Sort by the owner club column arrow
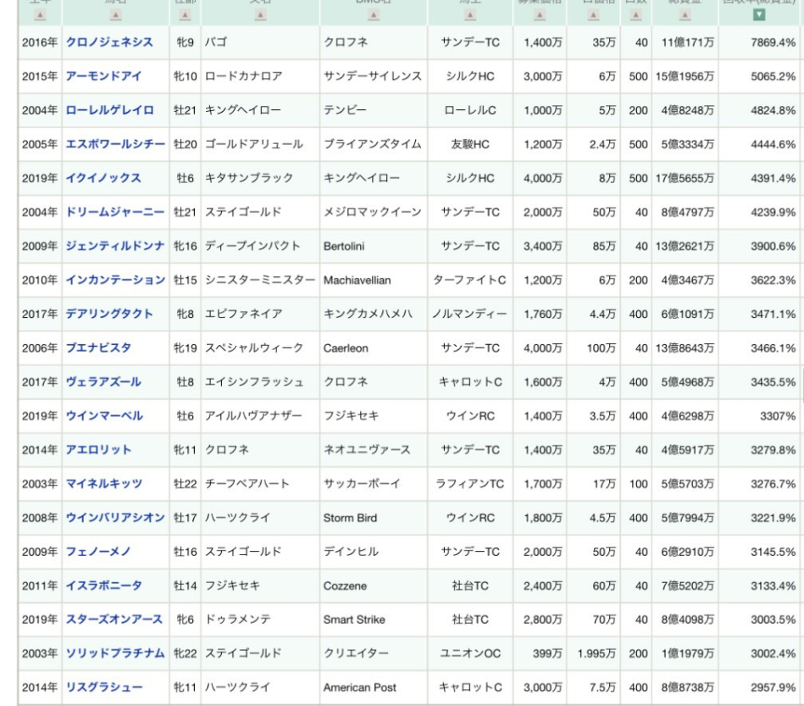The width and height of the screenshot is (804, 706). click(x=470, y=15)
